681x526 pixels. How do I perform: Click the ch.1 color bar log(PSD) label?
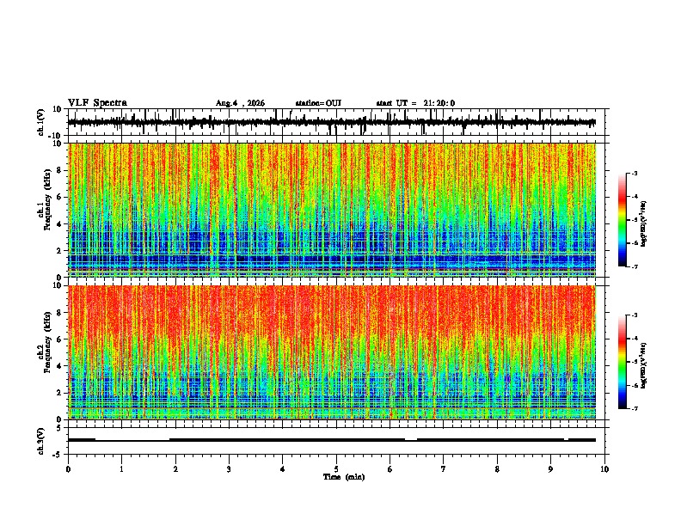643,224
